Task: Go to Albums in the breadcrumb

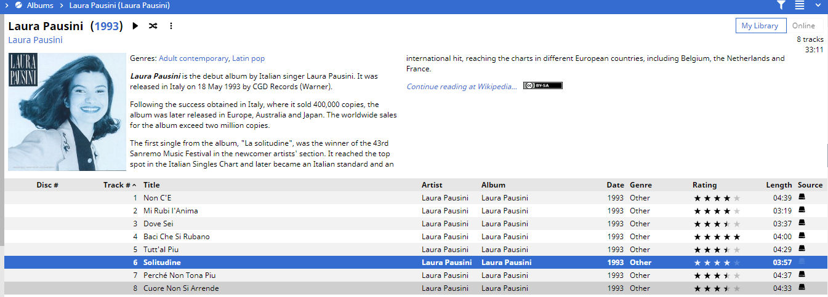Action: coord(40,6)
